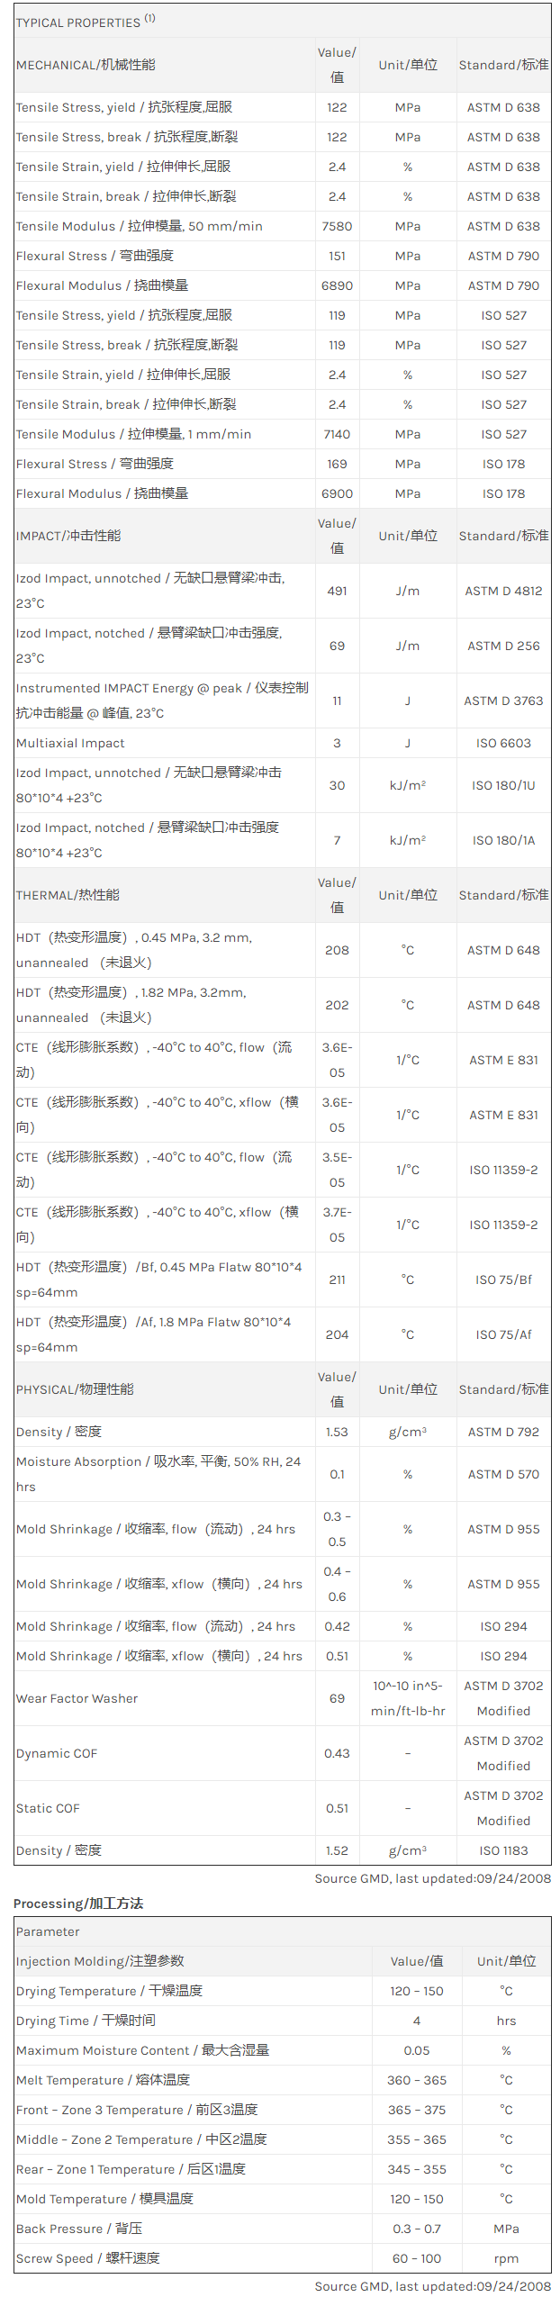Screen dimensions: 560x2315
Task: Select the Wear Factor Washer label
Action: pos(77,1698)
